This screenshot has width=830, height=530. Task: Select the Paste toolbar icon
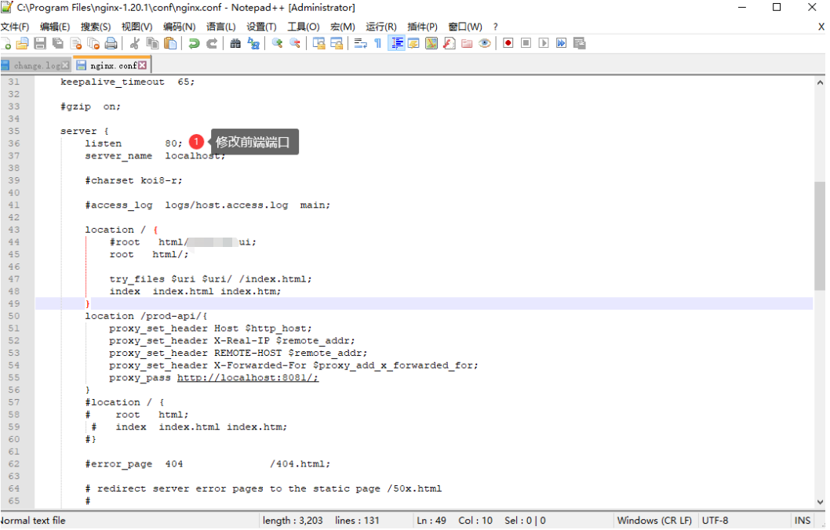tap(169, 43)
